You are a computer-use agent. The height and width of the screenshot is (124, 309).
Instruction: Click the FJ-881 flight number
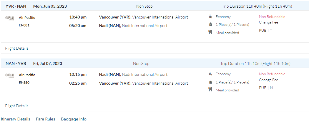(24, 25)
